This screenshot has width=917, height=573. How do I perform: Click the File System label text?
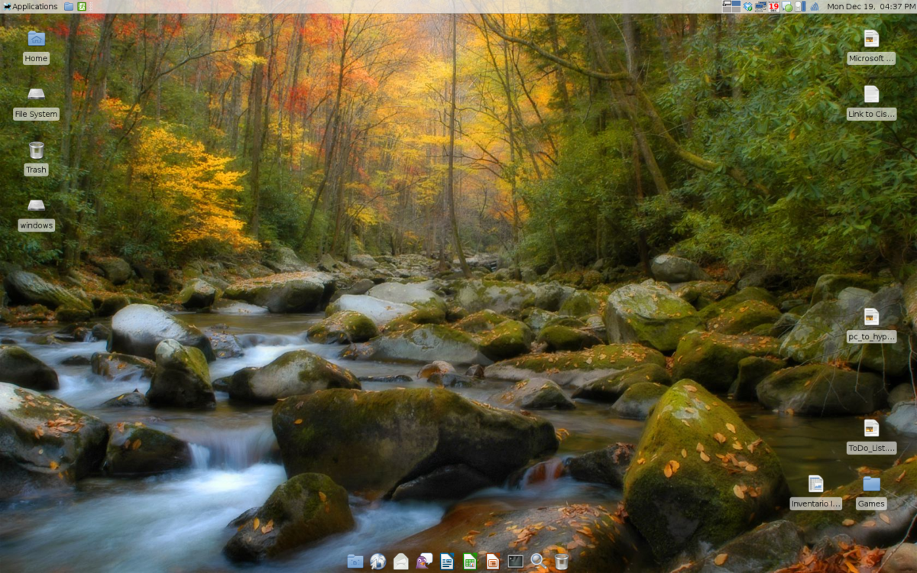click(36, 115)
